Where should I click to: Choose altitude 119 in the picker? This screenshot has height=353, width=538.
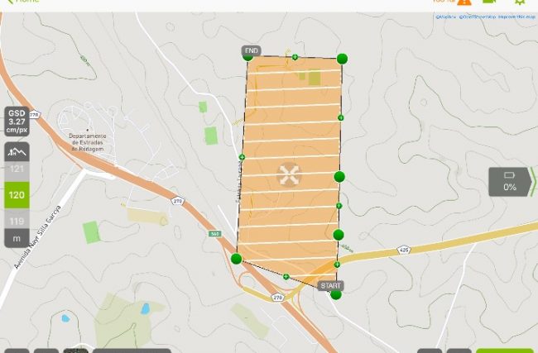(17, 221)
